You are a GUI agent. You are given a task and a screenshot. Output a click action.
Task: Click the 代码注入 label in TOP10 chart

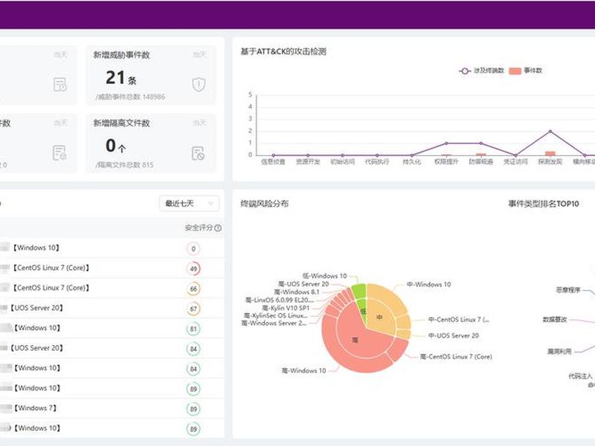[x=580, y=376]
